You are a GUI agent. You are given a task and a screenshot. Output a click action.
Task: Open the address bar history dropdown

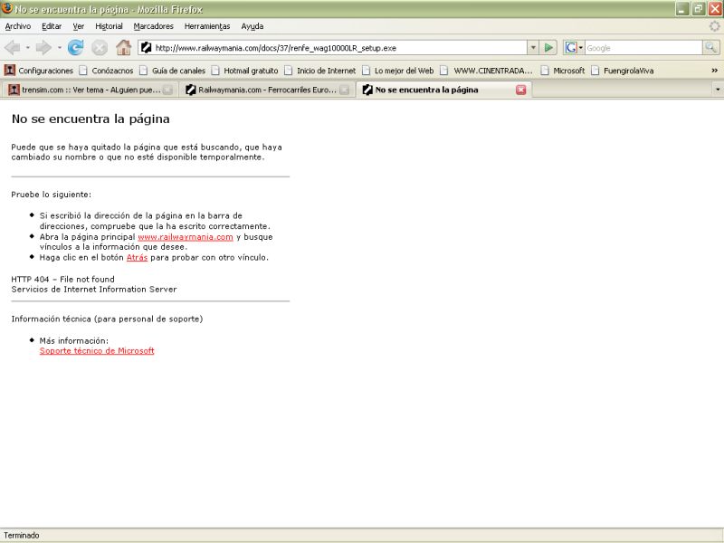532,47
